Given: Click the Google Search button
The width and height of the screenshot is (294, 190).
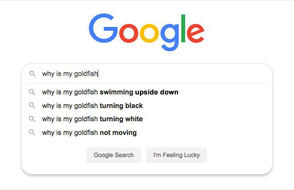Looking at the screenshot, I should pos(114,155).
